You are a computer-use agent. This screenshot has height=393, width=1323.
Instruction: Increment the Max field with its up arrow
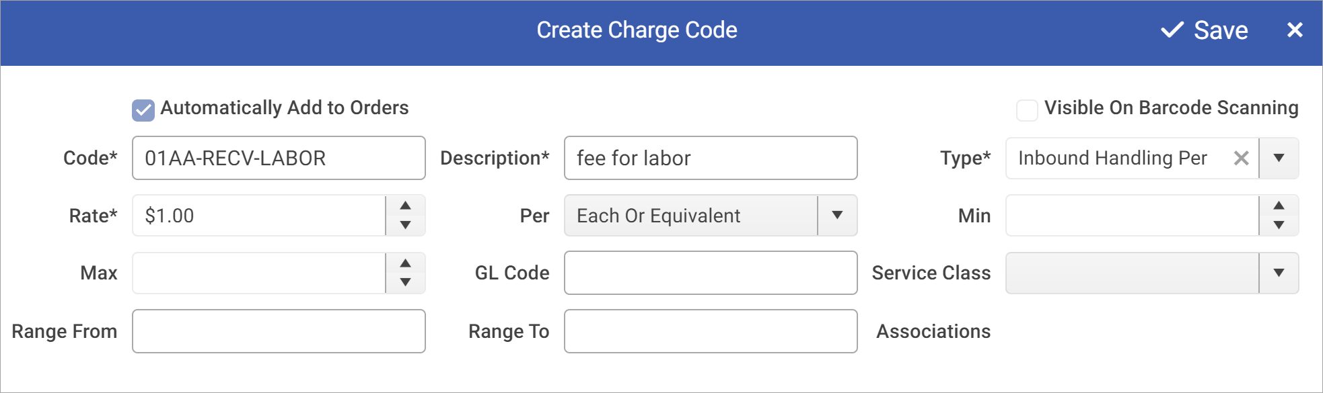tap(405, 263)
